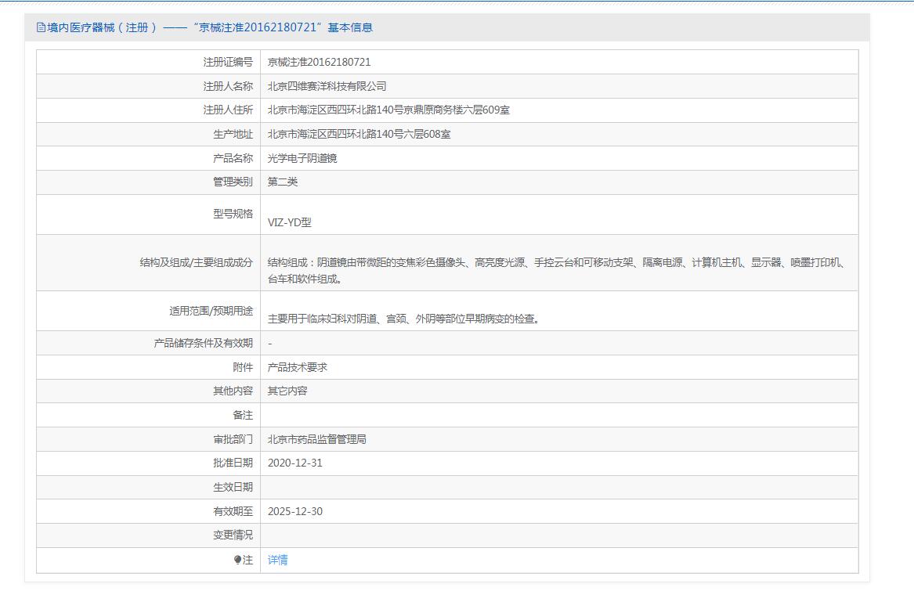Click approval date 2020-12-31
Image resolution: width=914 pixels, height=602 pixels.
pos(294,463)
